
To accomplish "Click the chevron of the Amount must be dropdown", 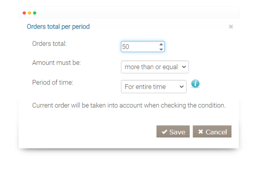I will pyautogui.click(x=184, y=67).
